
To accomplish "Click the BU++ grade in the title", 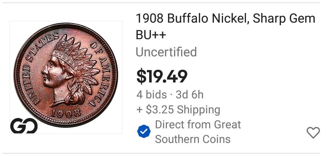I will click(x=151, y=35).
